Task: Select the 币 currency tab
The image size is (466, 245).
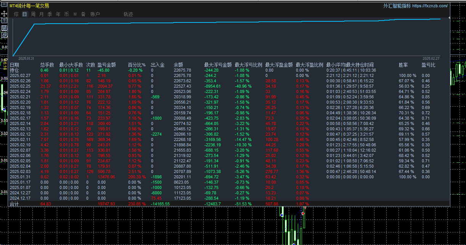Action: point(67,14)
